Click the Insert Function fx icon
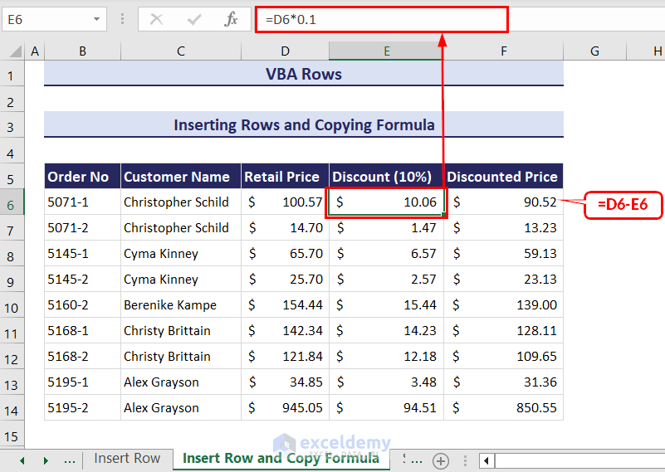665x472 pixels. (x=231, y=19)
